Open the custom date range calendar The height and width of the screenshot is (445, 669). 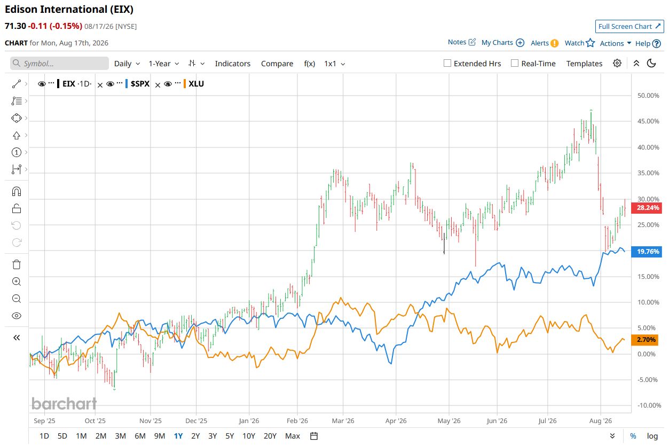coord(314,436)
